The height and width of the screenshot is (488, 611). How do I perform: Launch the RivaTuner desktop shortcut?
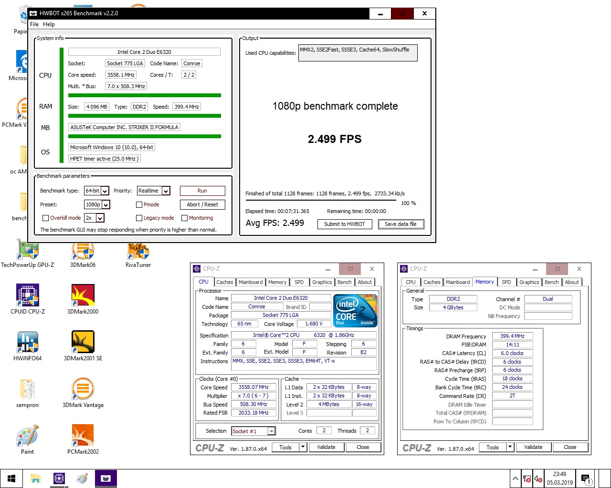(138, 254)
